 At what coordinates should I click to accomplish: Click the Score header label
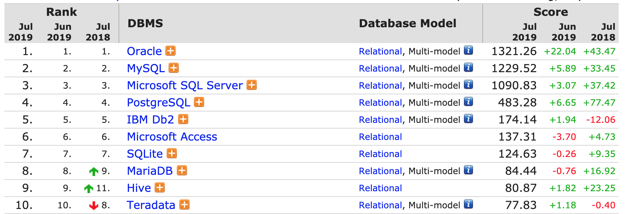coord(551,12)
